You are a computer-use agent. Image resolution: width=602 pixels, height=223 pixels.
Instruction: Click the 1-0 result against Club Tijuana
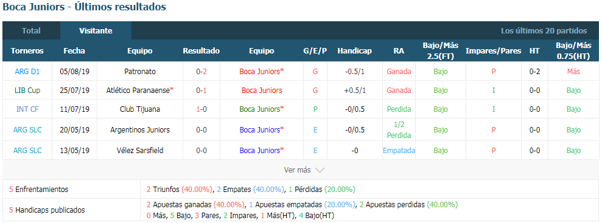pyautogui.click(x=201, y=109)
